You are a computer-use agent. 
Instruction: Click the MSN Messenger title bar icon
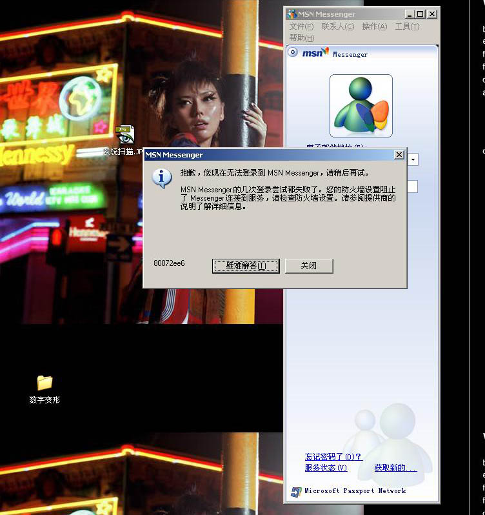[292, 14]
